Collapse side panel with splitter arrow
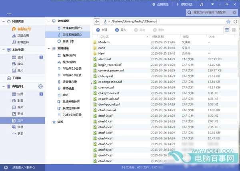 point(91,83)
